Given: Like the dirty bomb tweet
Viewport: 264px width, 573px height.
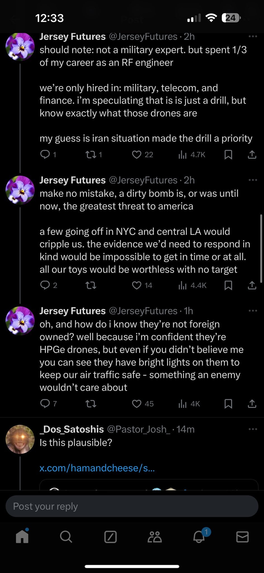Looking at the screenshot, I should coord(137,285).
